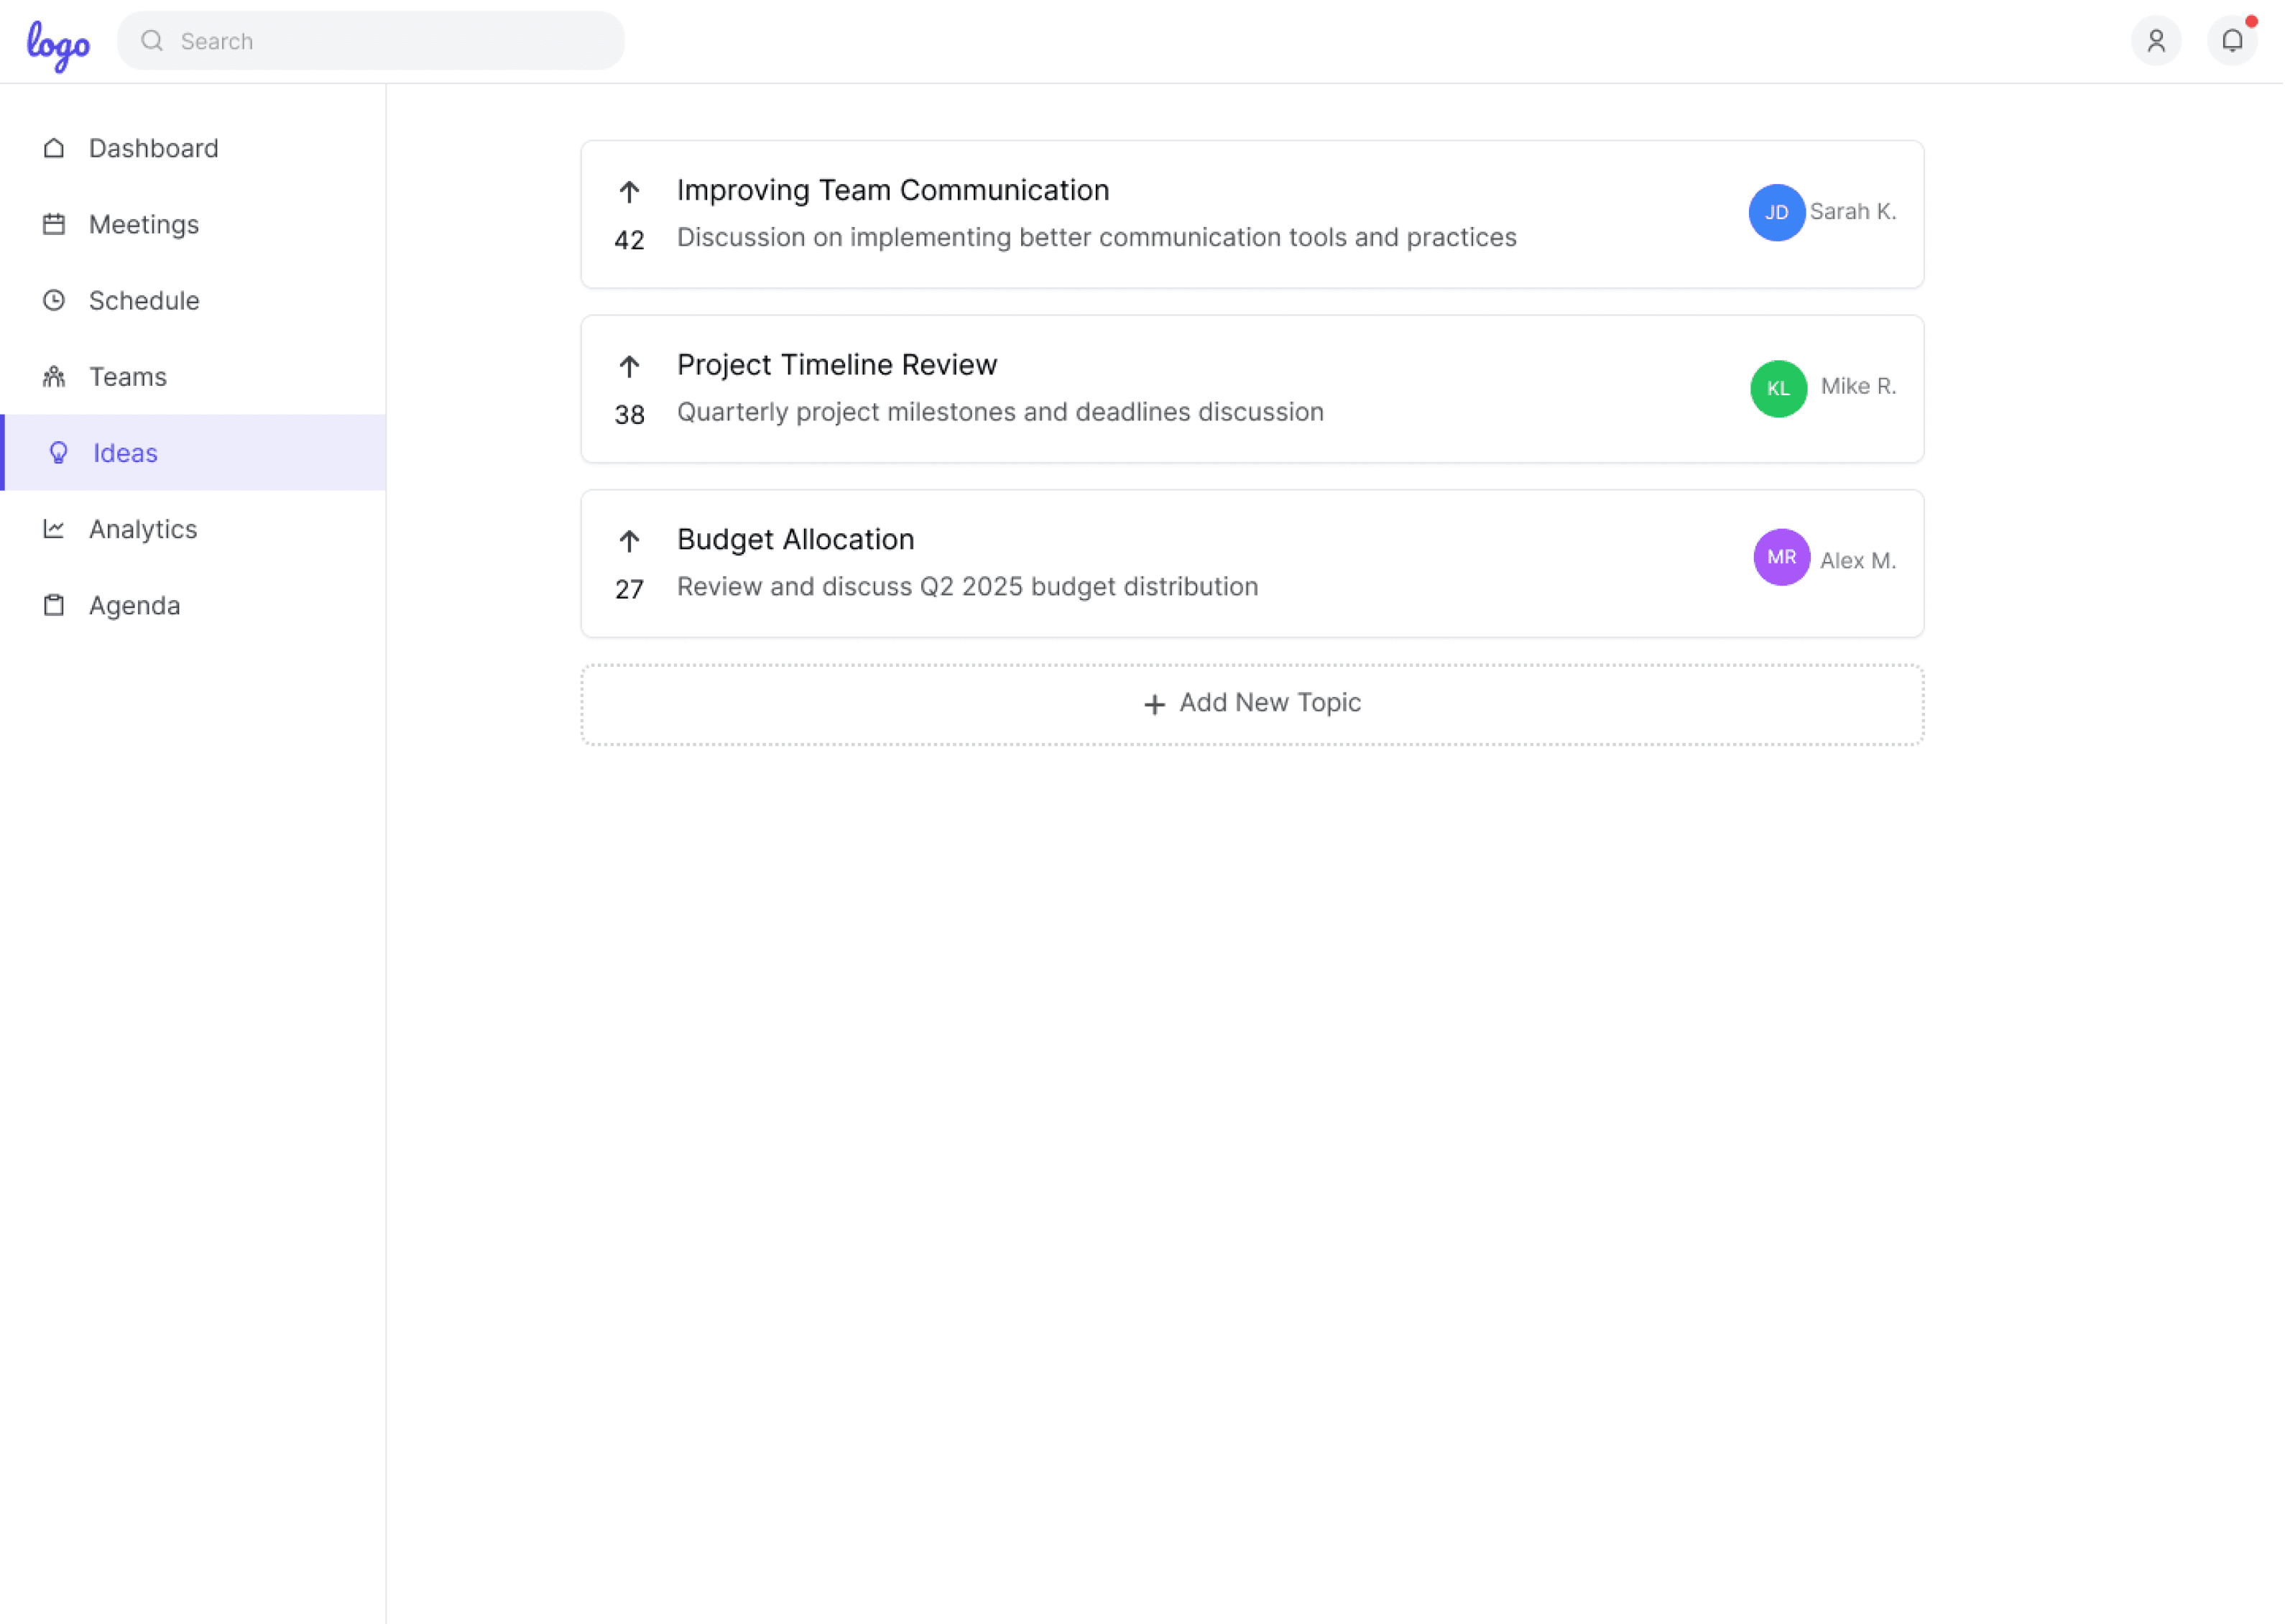Upvote the Budget Allocation topic

pos(628,541)
